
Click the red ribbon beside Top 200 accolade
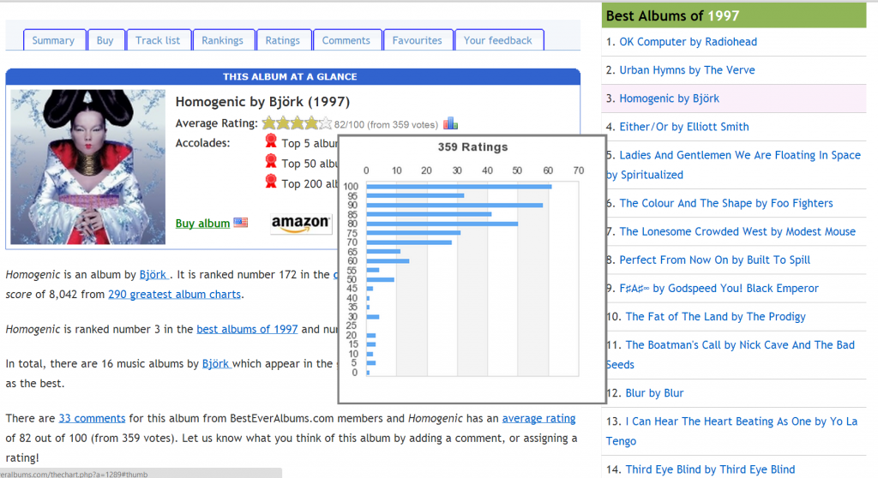271,182
